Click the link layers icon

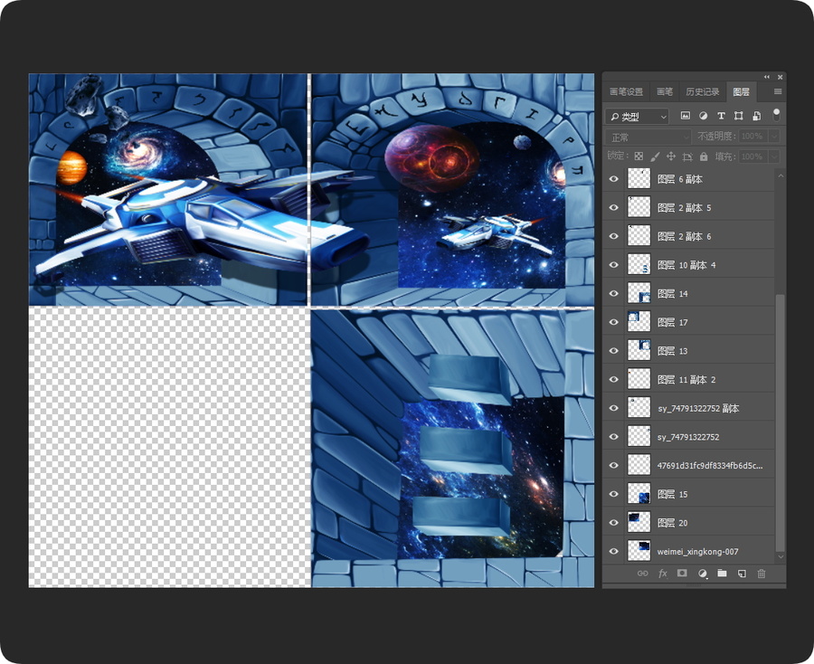[643, 574]
